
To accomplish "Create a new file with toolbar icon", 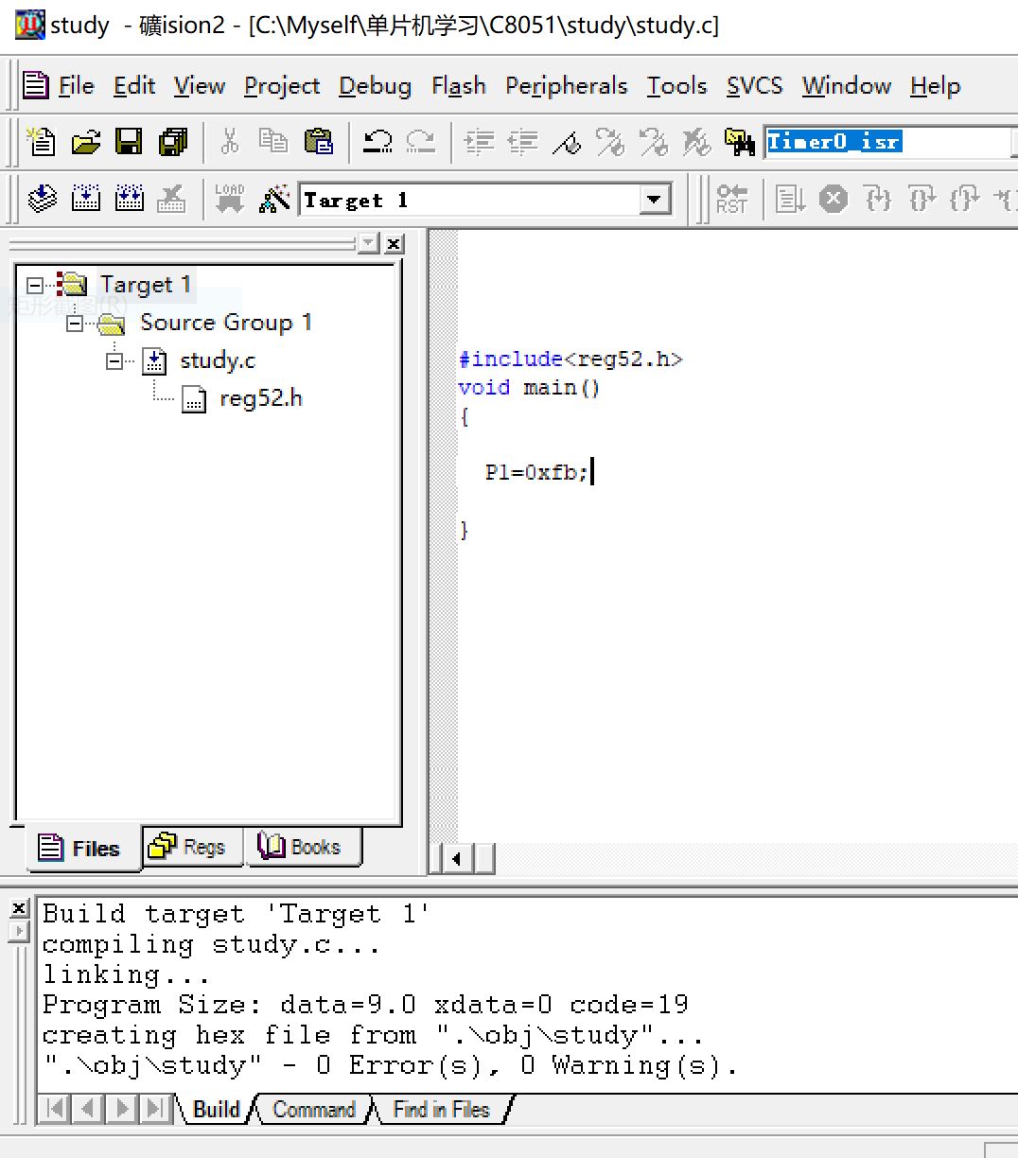I will coord(42,142).
